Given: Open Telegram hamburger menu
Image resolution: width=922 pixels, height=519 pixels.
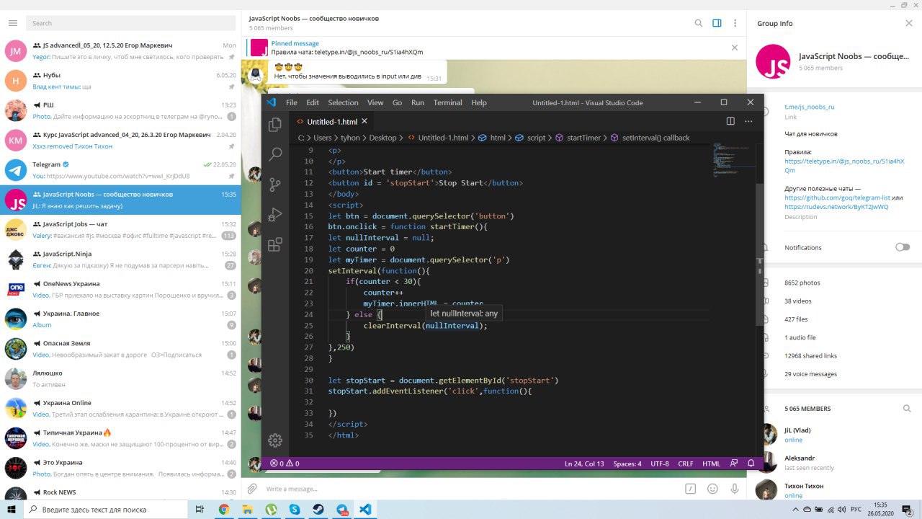Looking at the screenshot, I should click(12, 23).
